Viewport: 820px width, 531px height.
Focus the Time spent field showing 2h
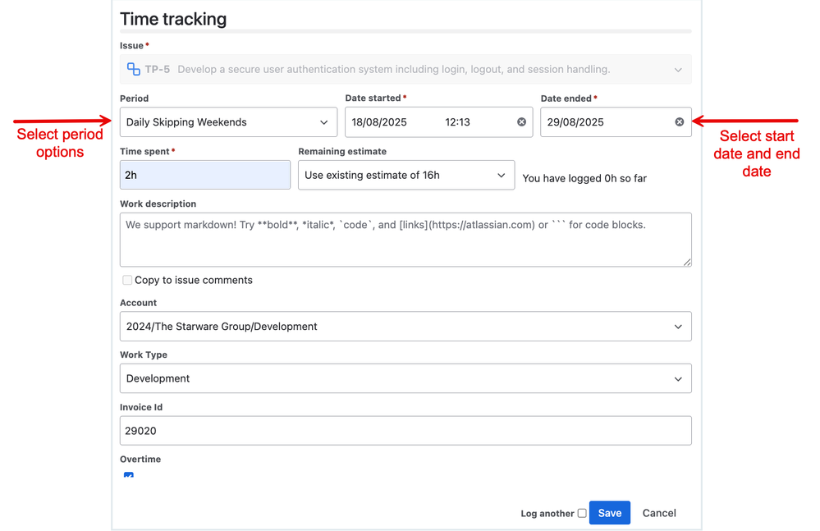(205, 175)
